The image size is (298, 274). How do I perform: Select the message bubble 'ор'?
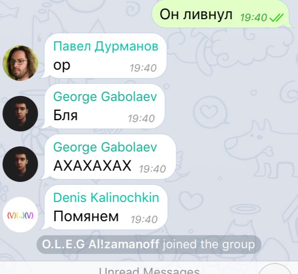tap(104, 56)
